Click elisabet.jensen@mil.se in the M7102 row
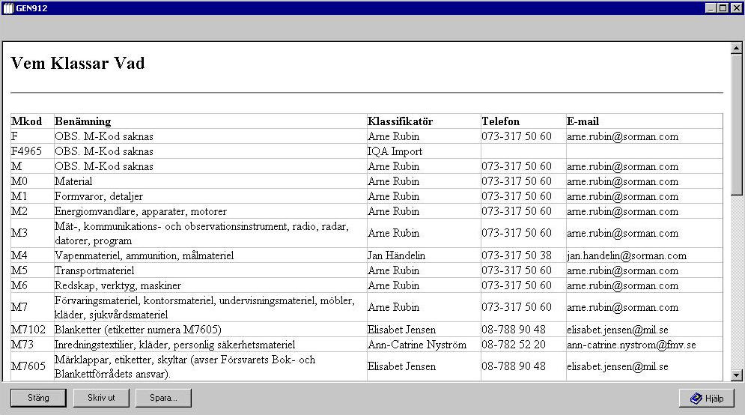Screen dimensions: 745x415 (x=617, y=330)
